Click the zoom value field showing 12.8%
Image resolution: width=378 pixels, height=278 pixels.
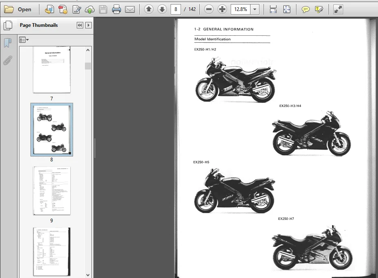click(x=241, y=9)
